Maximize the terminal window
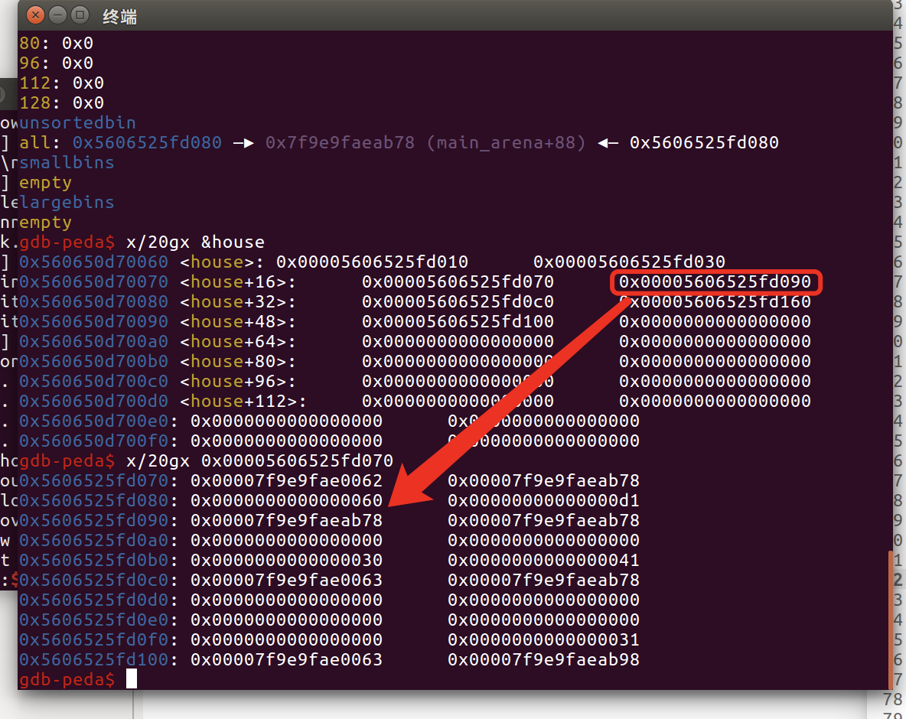The width and height of the screenshot is (906, 719). click(80, 15)
